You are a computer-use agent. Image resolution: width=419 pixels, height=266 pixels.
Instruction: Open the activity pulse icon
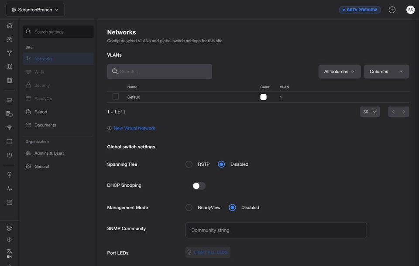tap(9, 188)
